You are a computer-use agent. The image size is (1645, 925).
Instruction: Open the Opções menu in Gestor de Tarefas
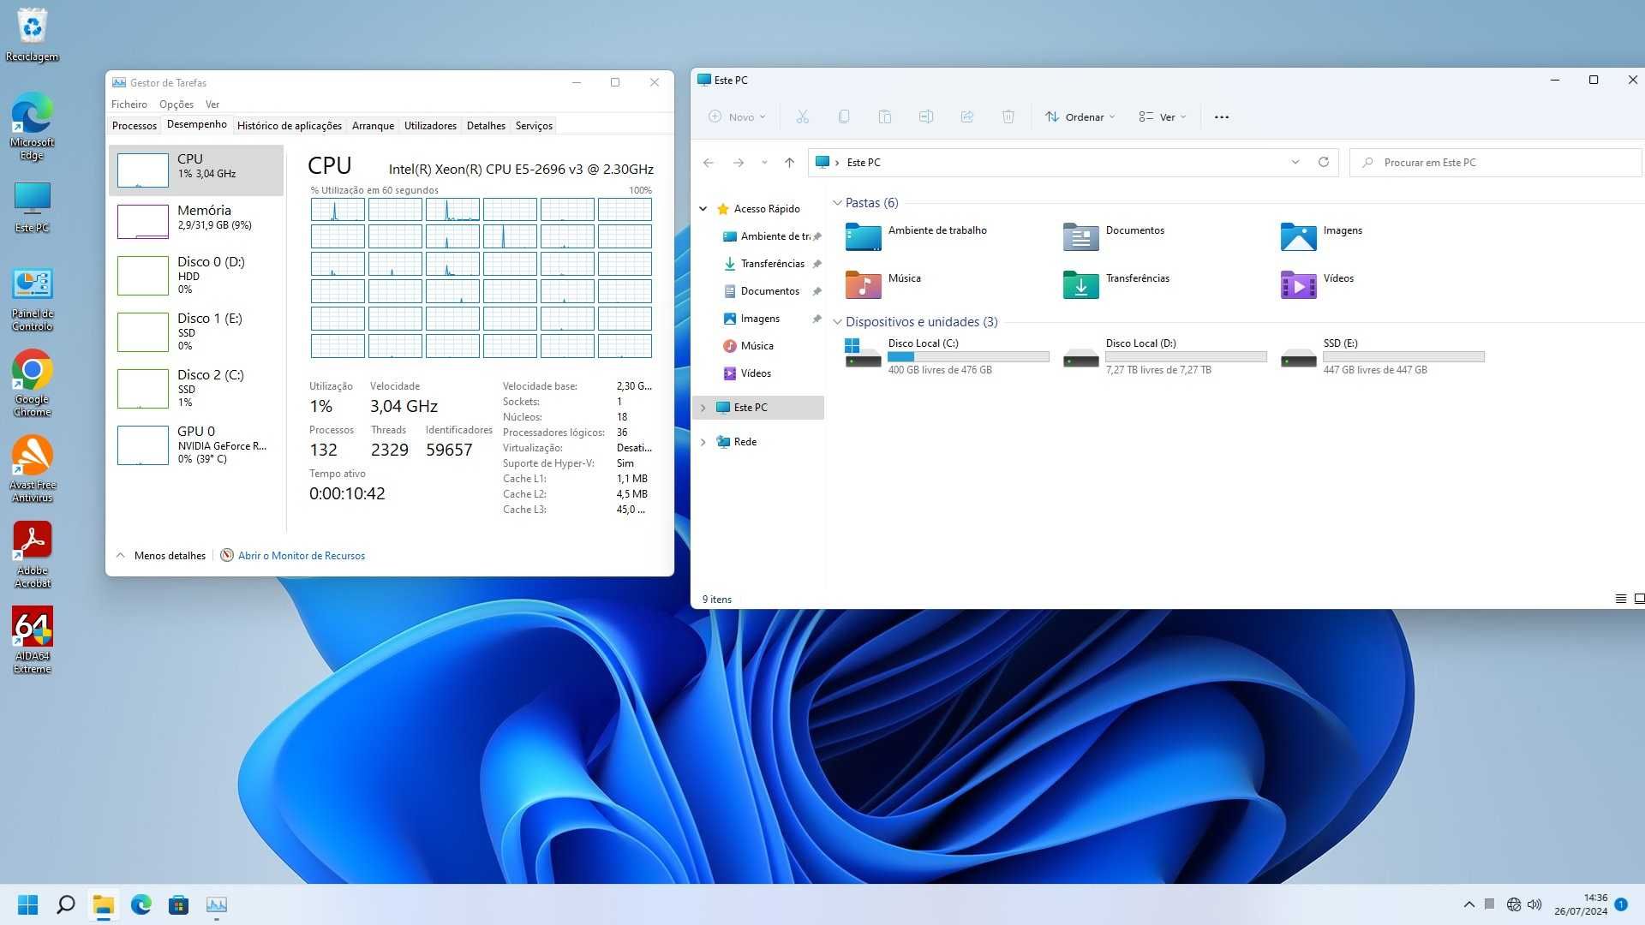pyautogui.click(x=176, y=104)
